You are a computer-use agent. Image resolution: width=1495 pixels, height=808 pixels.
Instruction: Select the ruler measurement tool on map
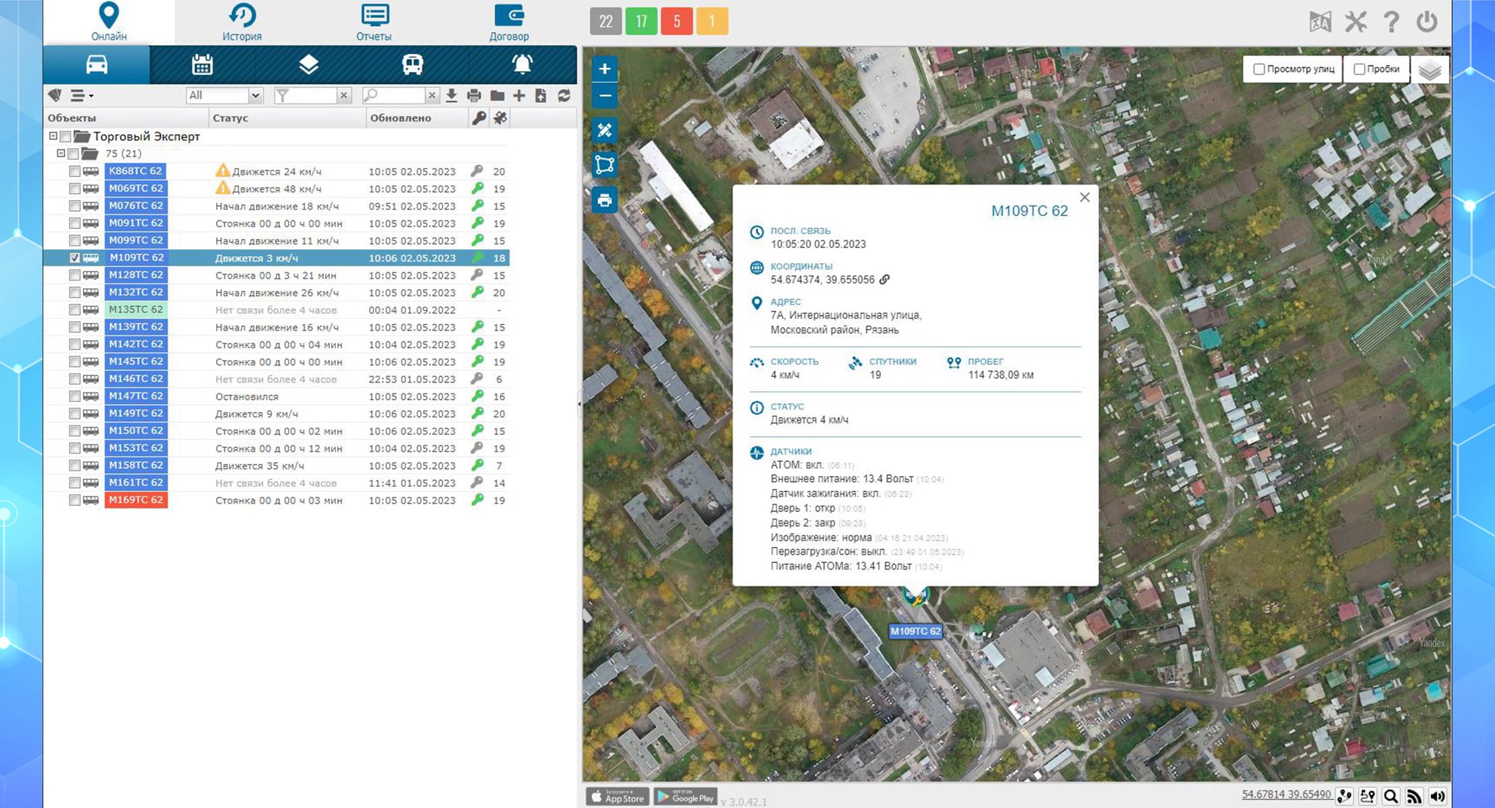pos(605,130)
